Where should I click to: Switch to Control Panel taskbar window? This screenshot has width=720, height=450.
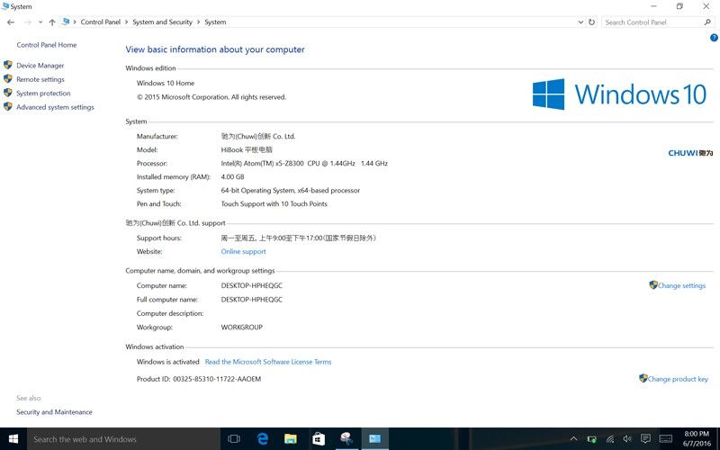coord(374,439)
